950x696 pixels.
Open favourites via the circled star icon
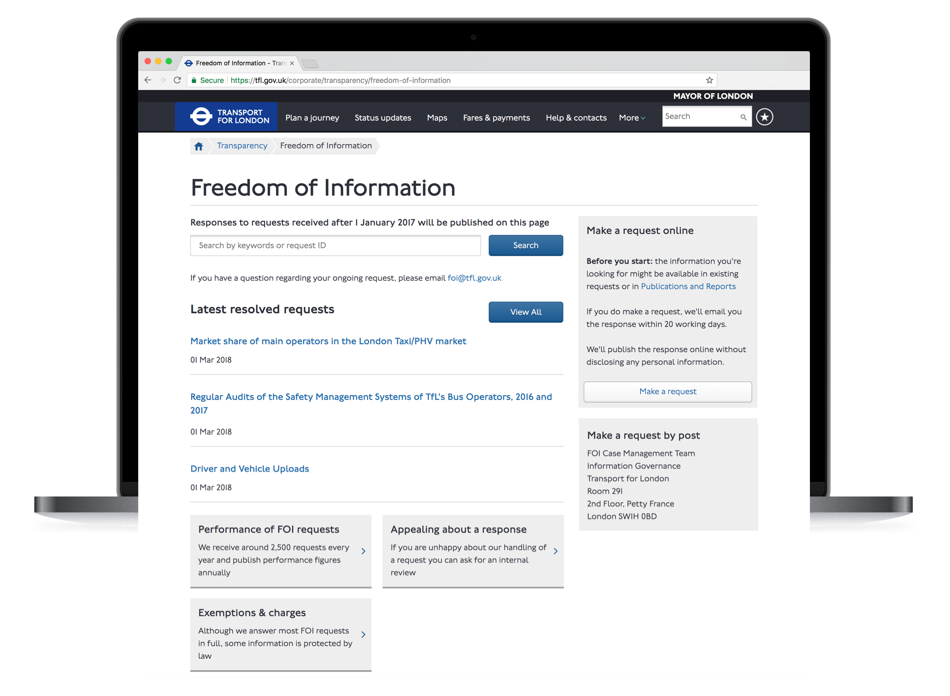point(764,116)
